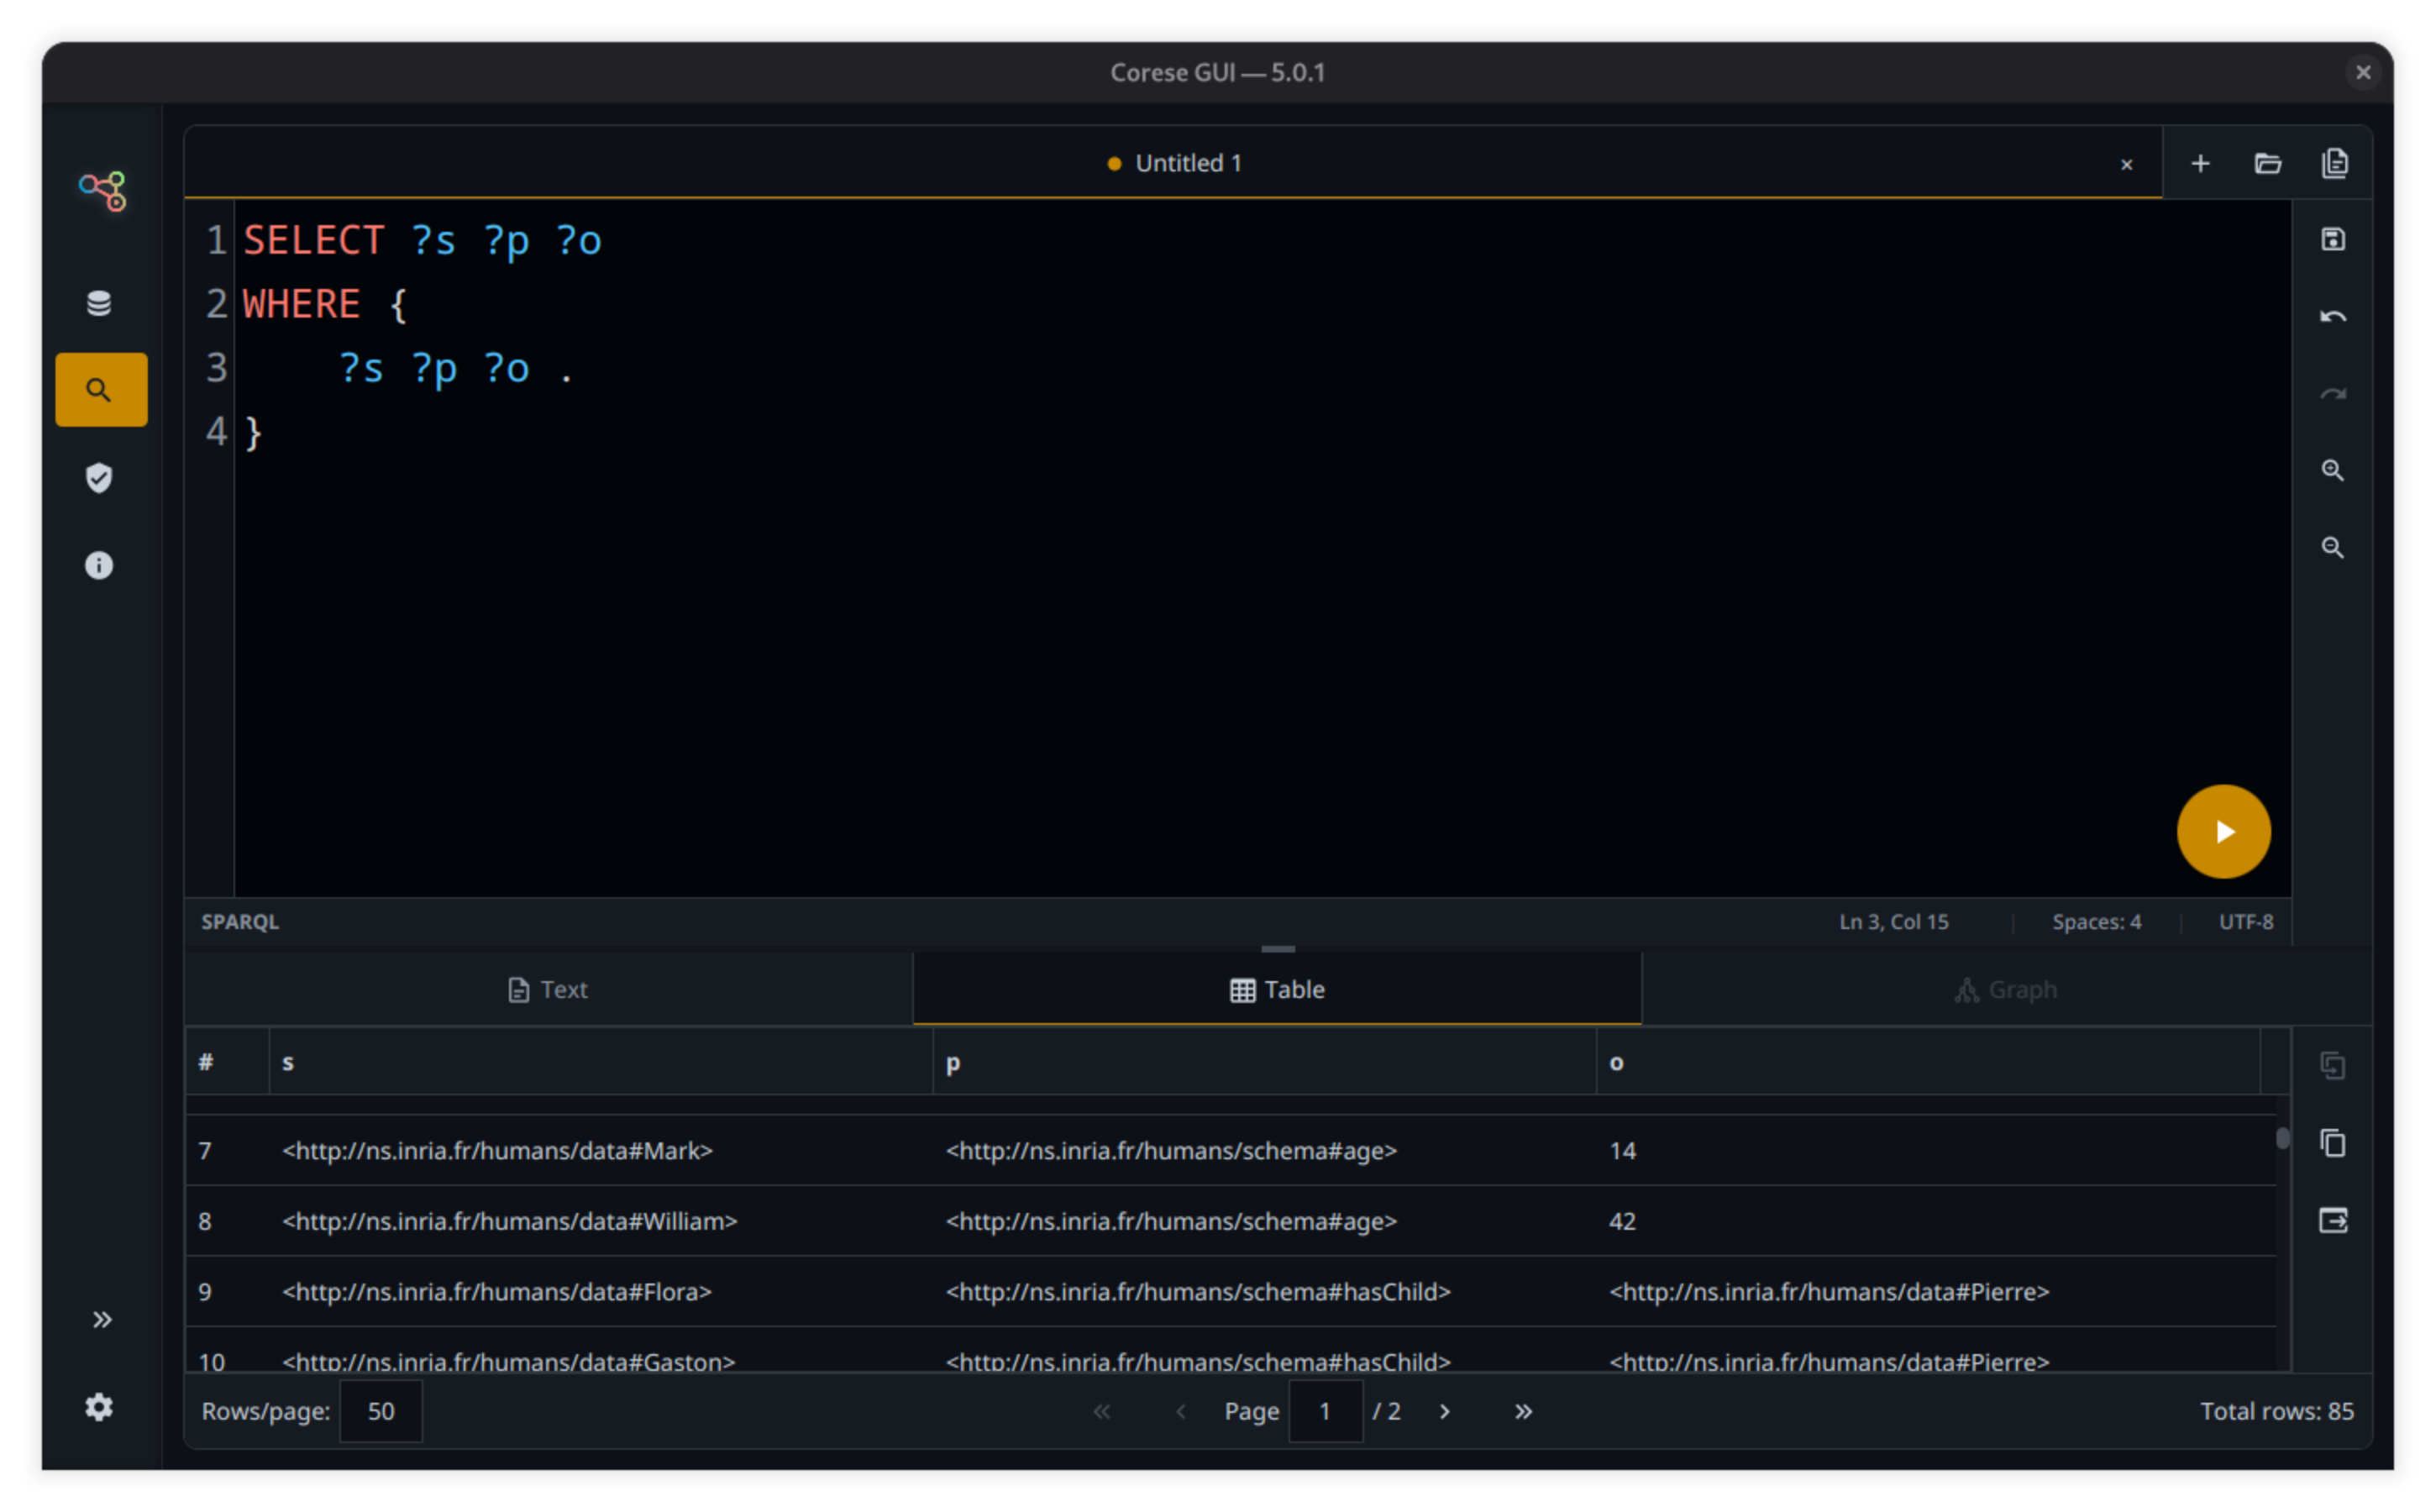2436x1512 pixels.
Task: Click the Ln 3, Col 15 status entry
Action: click(x=1893, y=921)
